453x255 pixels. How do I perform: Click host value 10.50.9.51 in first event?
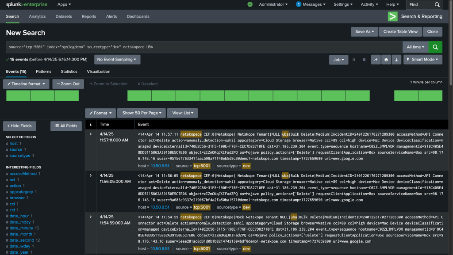pyautogui.click(x=160, y=166)
